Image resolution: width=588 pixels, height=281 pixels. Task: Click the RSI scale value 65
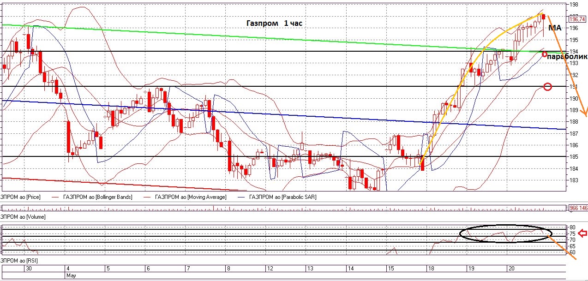click(573, 246)
